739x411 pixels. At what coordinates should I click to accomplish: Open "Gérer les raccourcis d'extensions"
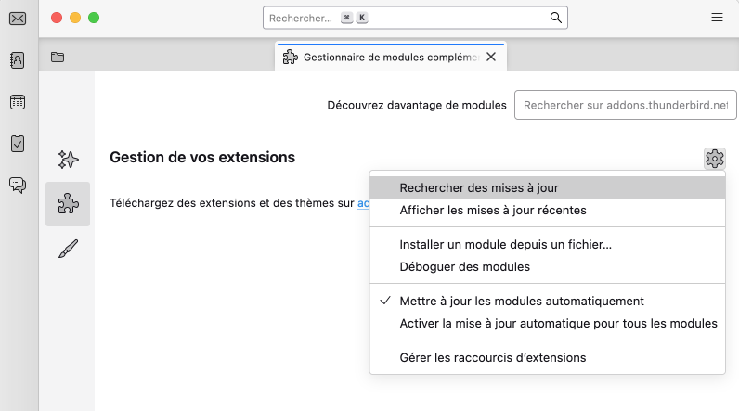pos(492,357)
